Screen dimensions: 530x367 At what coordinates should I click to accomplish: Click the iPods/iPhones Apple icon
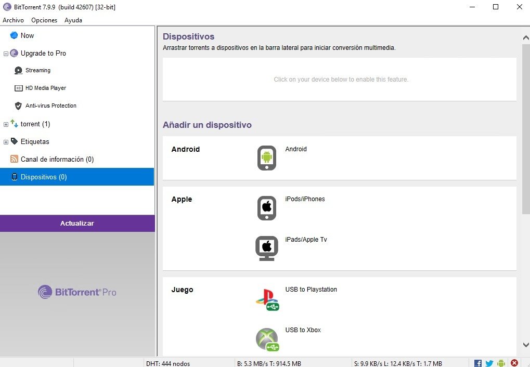click(267, 208)
